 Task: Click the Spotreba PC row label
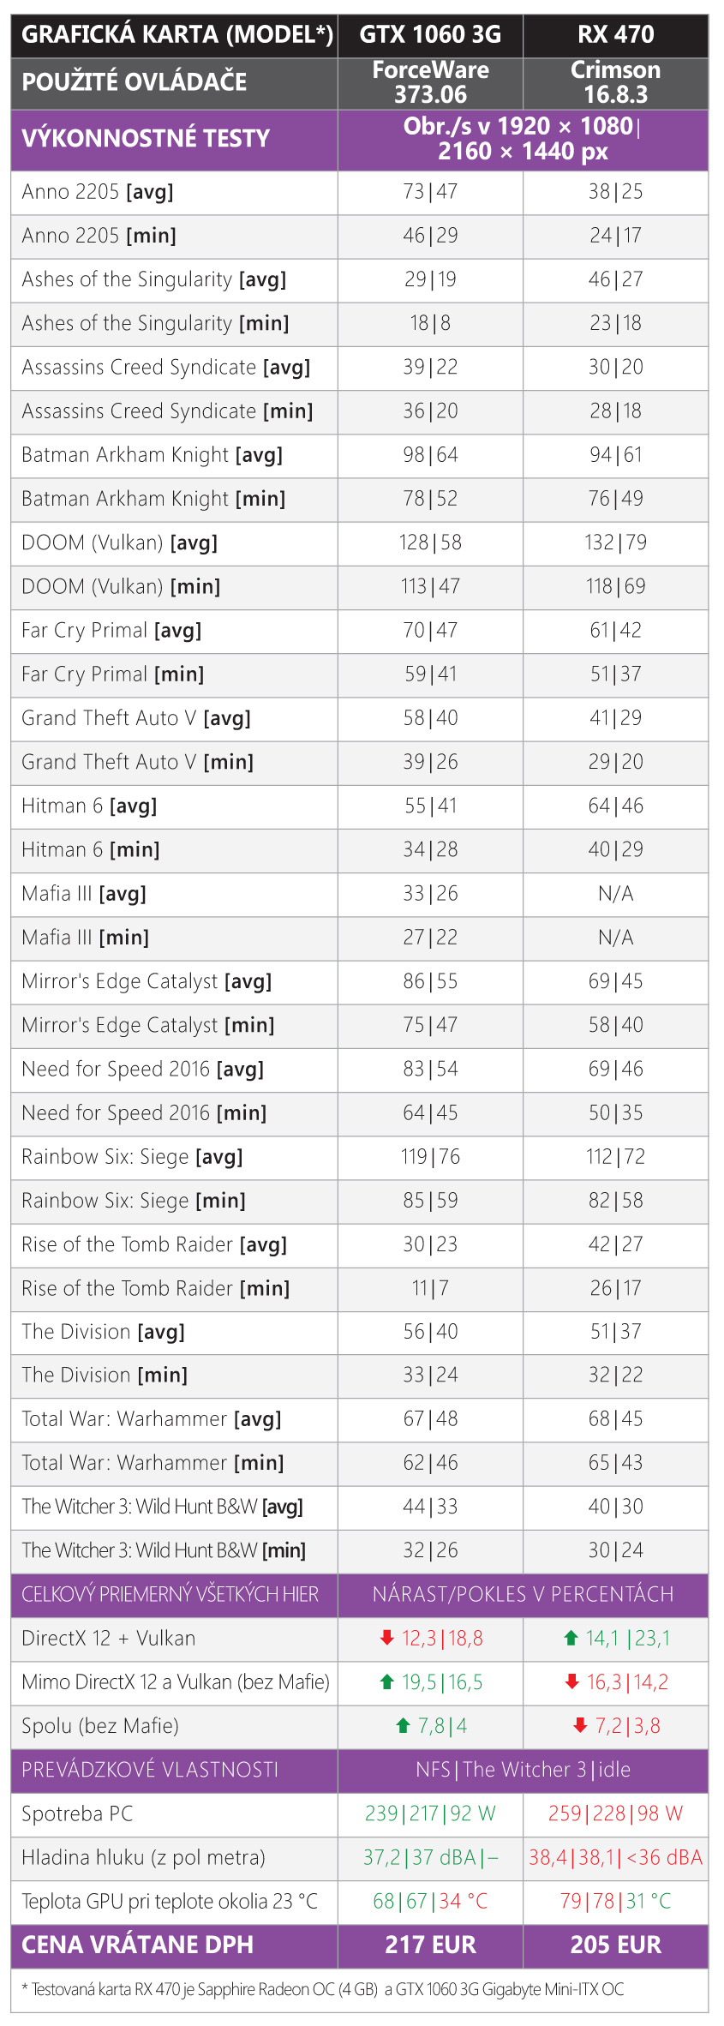click(77, 1813)
